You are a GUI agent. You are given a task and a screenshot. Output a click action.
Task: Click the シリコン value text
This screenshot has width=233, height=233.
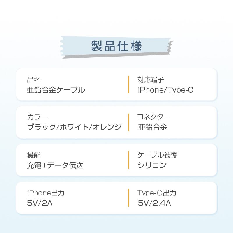click(x=152, y=165)
